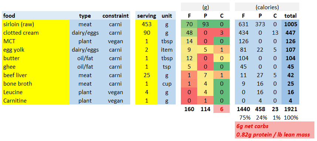Click the Leucine serving cell
The width and height of the screenshot is (317, 141).
click(146, 92)
